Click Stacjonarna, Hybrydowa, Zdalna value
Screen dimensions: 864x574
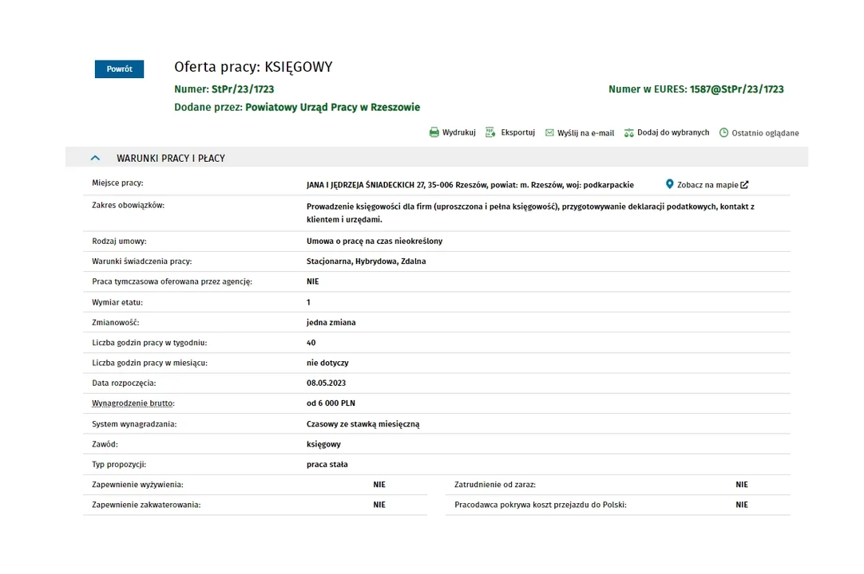366,261
